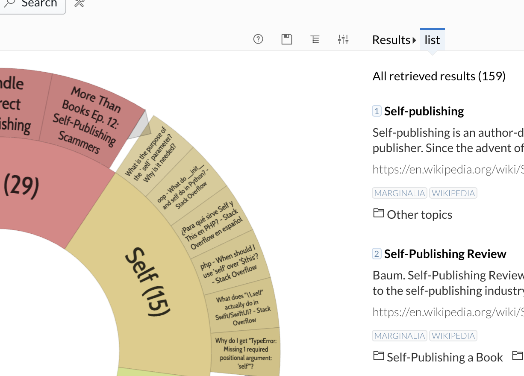Click the numbered badge 2 on Self-Publishing Review
This screenshot has height=376, width=524.
[x=376, y=253]
